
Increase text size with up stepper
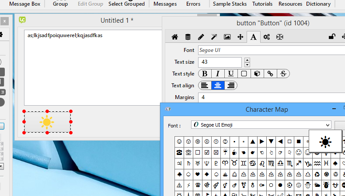(x=247, y=60)
